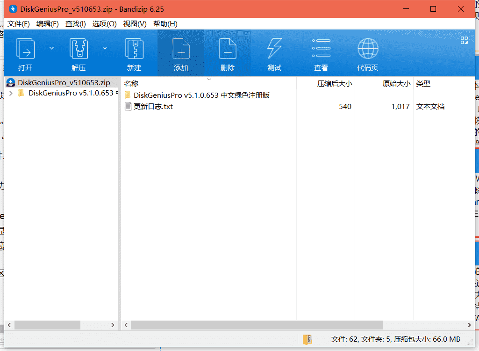Open the 选项(O) menu

104,24
